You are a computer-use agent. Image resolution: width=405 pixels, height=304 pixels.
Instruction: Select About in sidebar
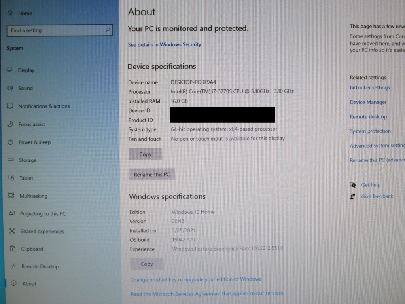(29, 283)
